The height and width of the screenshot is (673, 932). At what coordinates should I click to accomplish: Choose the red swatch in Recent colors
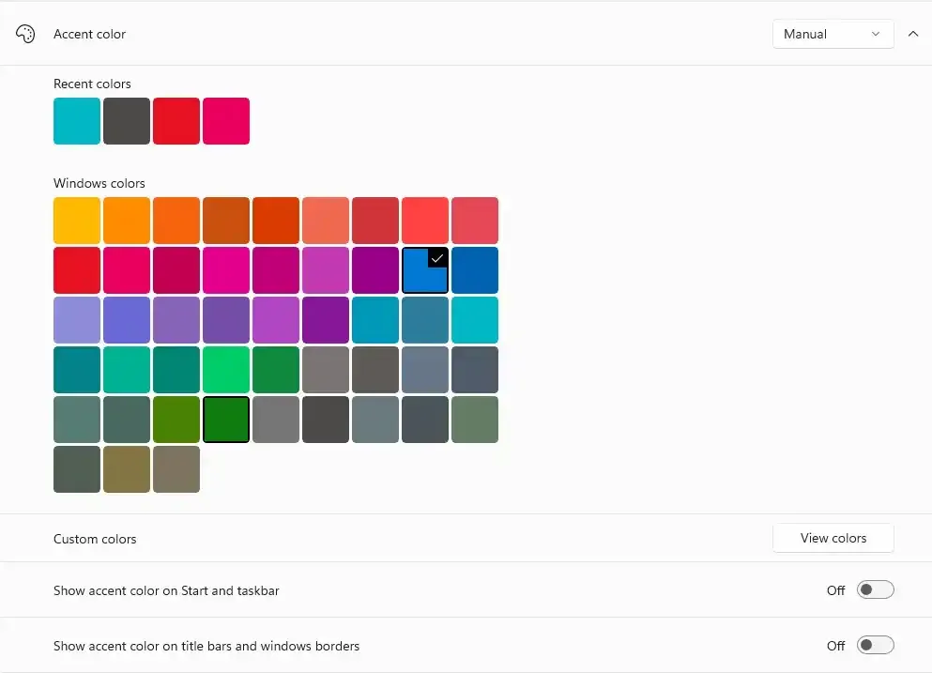(176, 121)
